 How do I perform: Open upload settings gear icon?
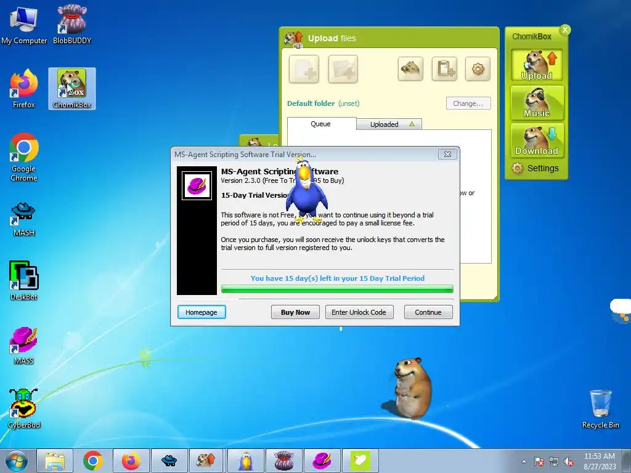[x=478, y=69]
